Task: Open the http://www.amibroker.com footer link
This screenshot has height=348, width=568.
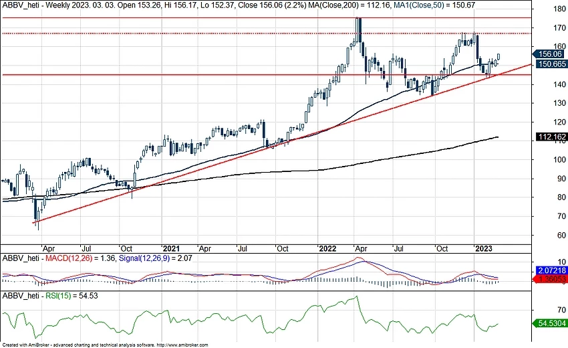Action: tap(182, 345)
